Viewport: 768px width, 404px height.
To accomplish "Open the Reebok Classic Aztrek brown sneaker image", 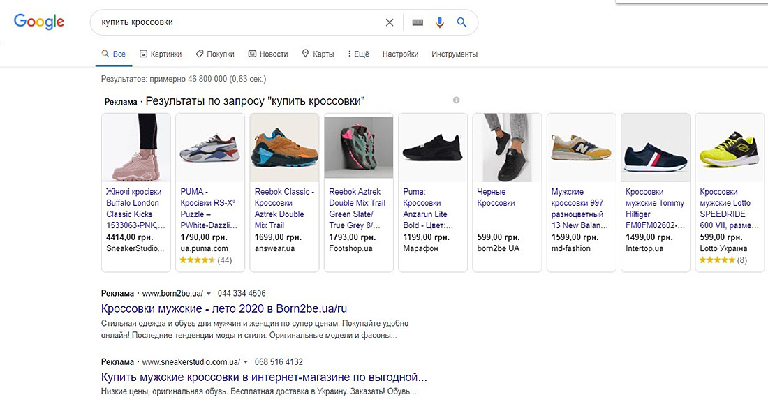I will tap(285, 147).
